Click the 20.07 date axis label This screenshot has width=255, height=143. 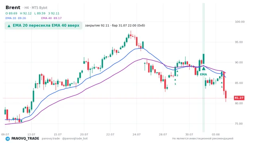coord(84,134)
